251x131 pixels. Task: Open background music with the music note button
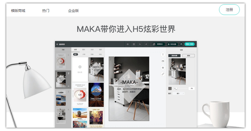(x=158, y=44)
